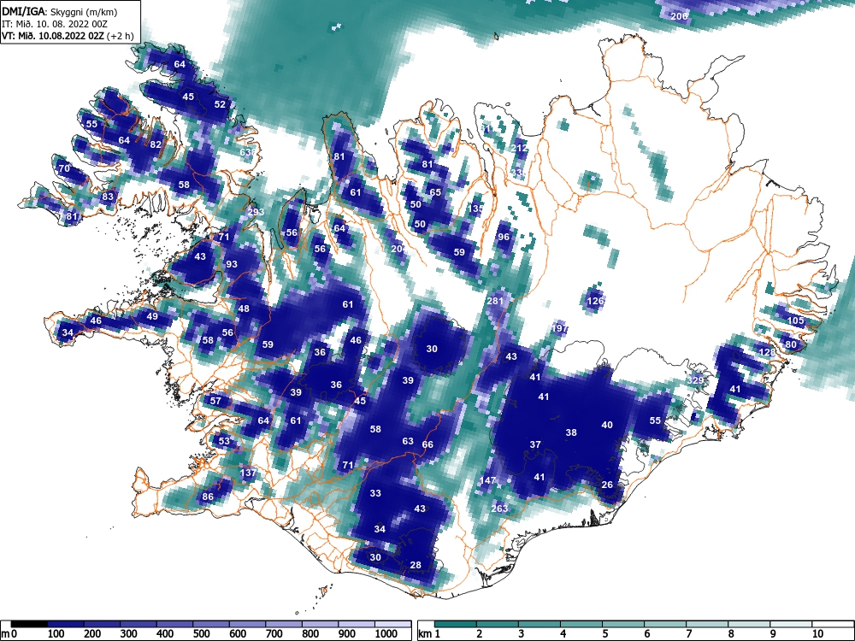
Task: Click the visibility value '126' on the map
Action: (x=595, y=301)
